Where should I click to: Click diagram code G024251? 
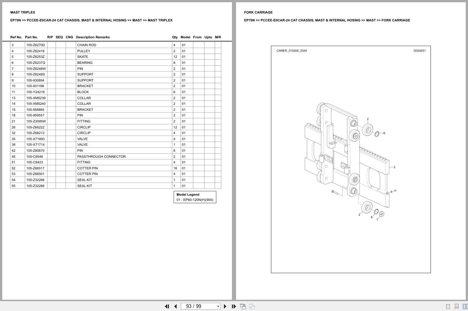[x=420, y=51]
